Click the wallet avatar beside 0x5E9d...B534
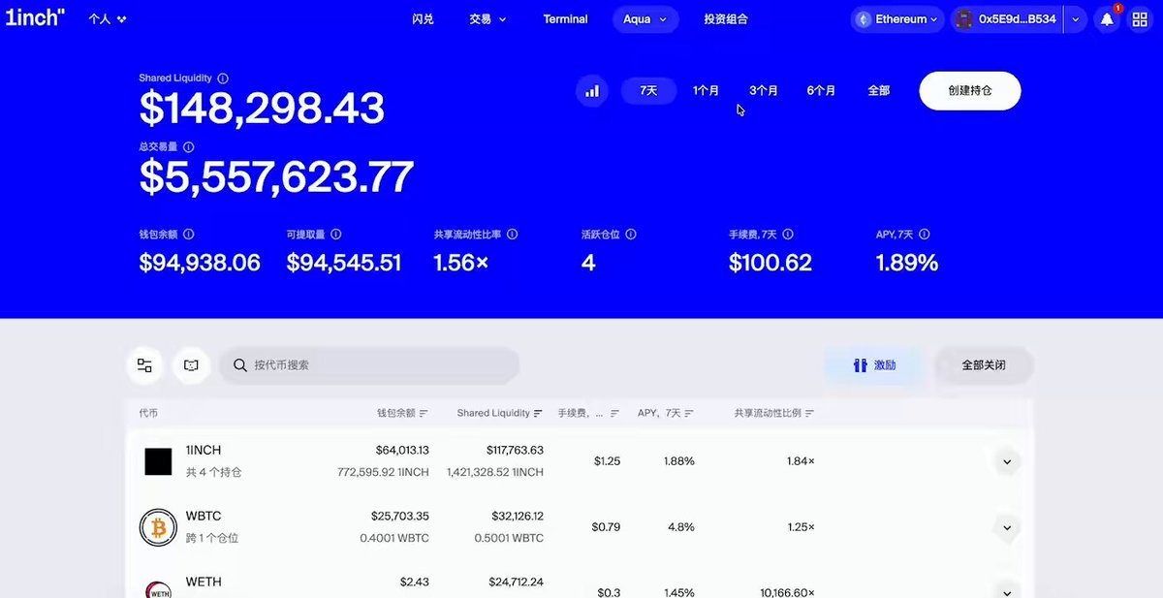Image resolution: width=1163 pixels, height=598 pixels. (963, 19)
